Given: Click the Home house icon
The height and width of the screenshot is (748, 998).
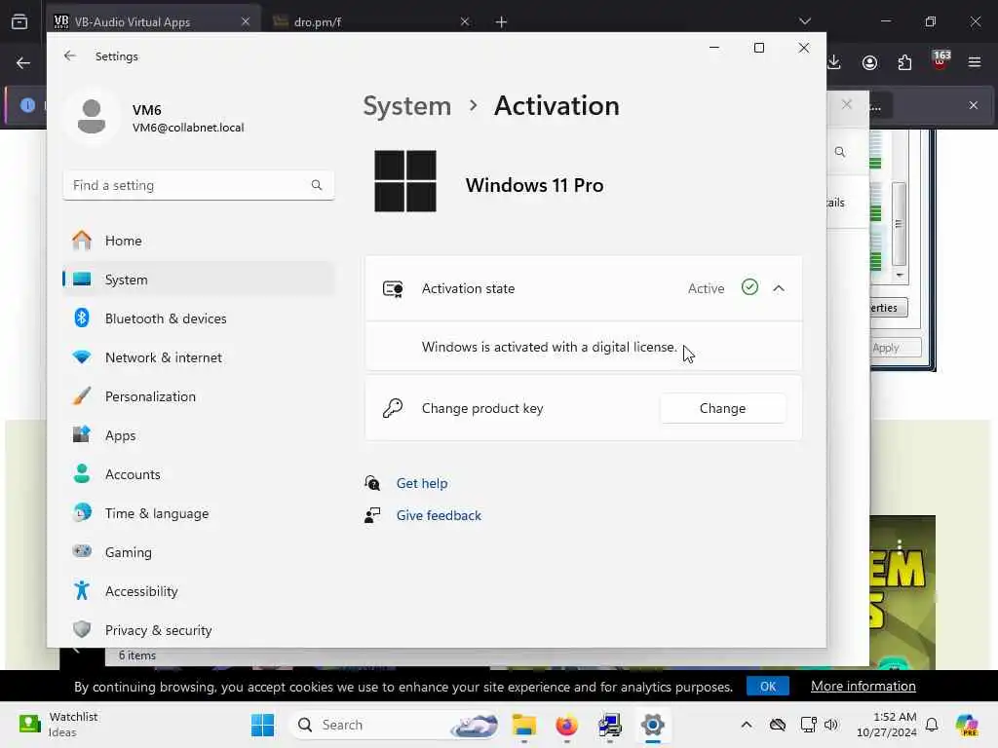Looking at the screenshot, I should (82, 240).
